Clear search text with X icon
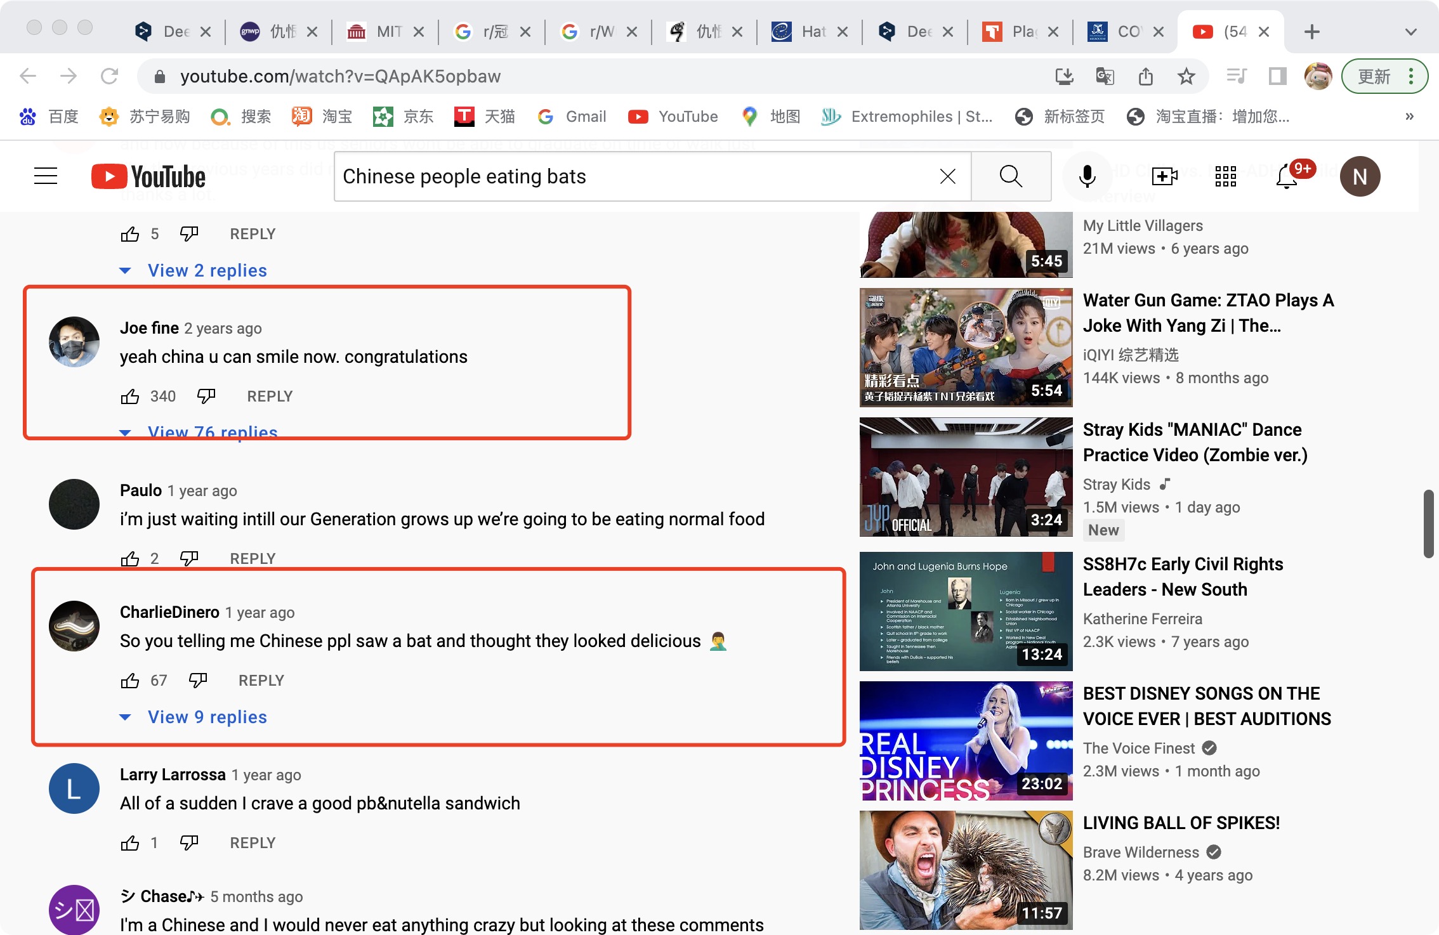Screen dimensions: 1439x935 pos(947,176)
